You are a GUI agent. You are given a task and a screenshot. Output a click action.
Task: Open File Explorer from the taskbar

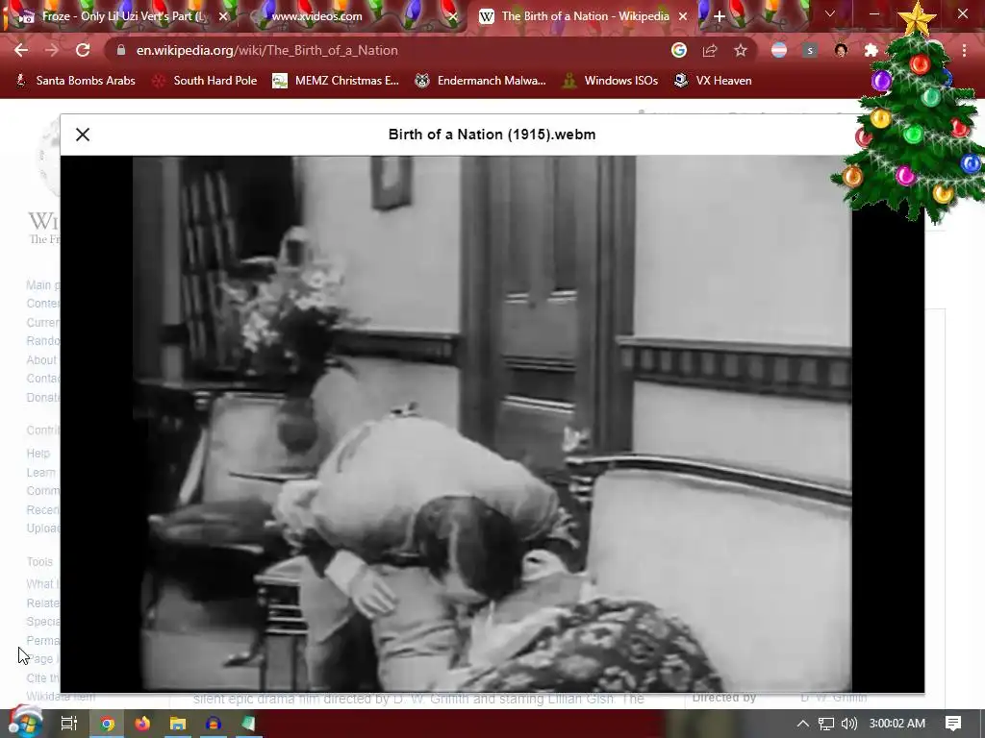pos(178,724)
